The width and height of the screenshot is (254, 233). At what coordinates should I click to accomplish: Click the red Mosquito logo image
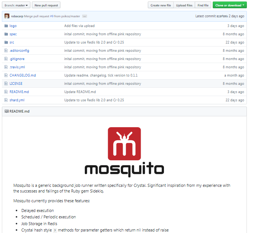pos(124,144)
